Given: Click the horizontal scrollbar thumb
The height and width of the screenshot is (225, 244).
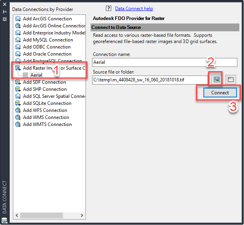Looking at the screenshot, I should (x=41, y=215).
